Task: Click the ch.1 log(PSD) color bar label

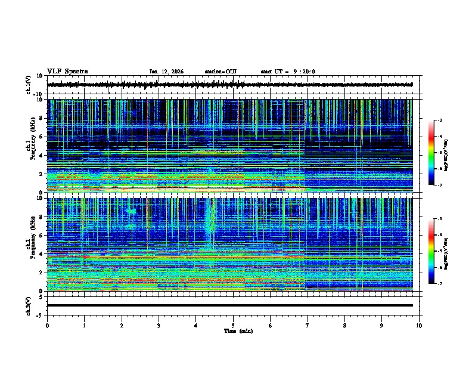Action: click(x=446, y=155)
